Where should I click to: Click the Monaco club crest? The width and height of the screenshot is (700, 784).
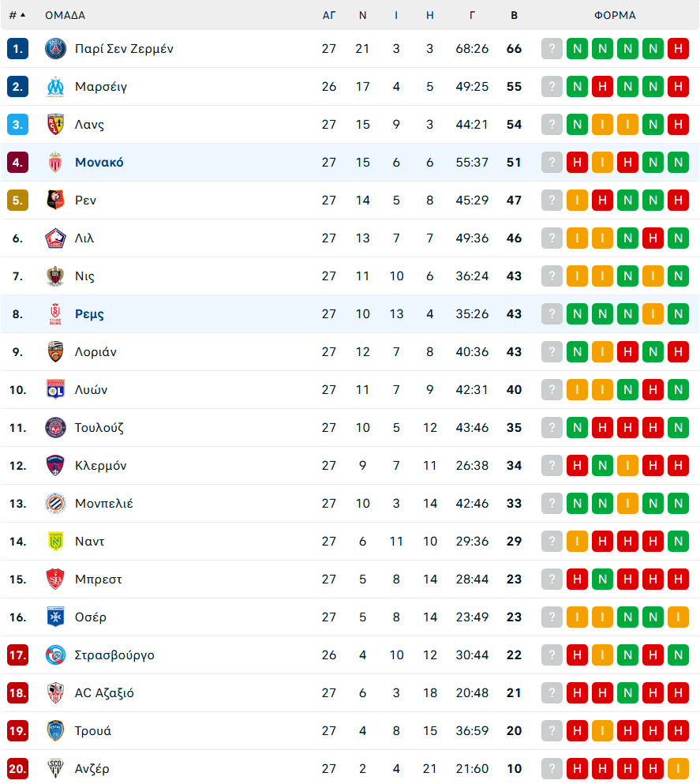coord(55,163)
